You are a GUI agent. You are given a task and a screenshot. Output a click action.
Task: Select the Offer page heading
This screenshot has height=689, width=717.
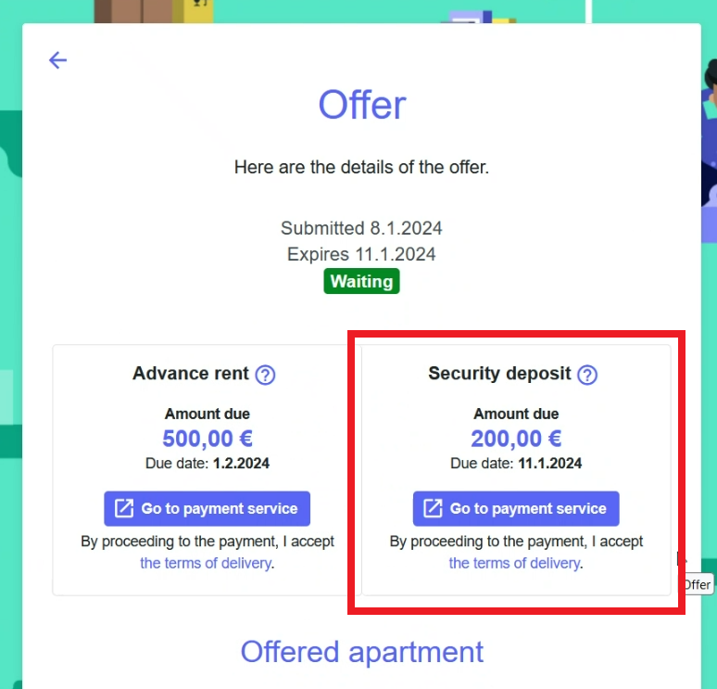361,105
